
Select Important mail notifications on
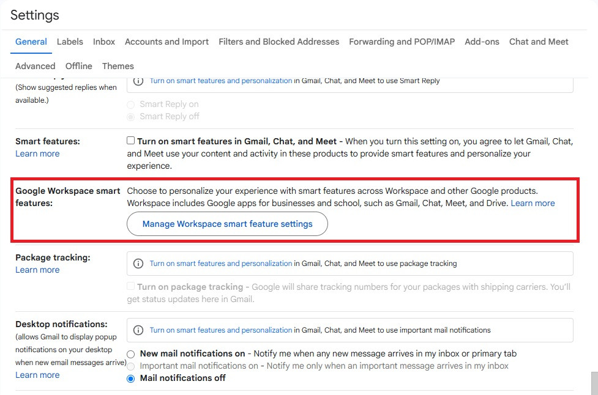(131, 366)
